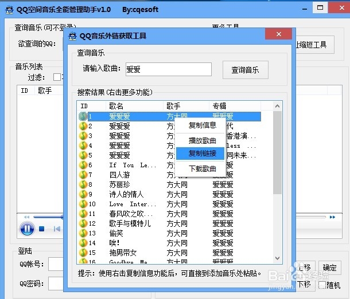The height and width of the screenshot is (299, 350).
Task: Click the results list scroll up arrow
Action: click(x=277, y=106)
